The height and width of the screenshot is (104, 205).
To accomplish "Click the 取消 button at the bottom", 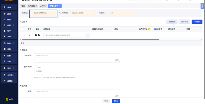I will pyautogui.click(x=106, y=101).
